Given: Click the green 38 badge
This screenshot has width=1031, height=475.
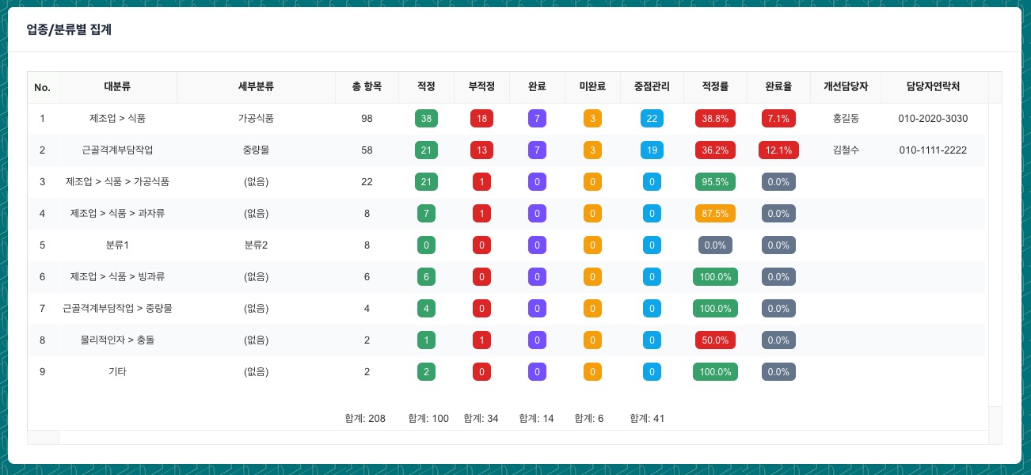Looking at the screenshot, I should 426,119.
